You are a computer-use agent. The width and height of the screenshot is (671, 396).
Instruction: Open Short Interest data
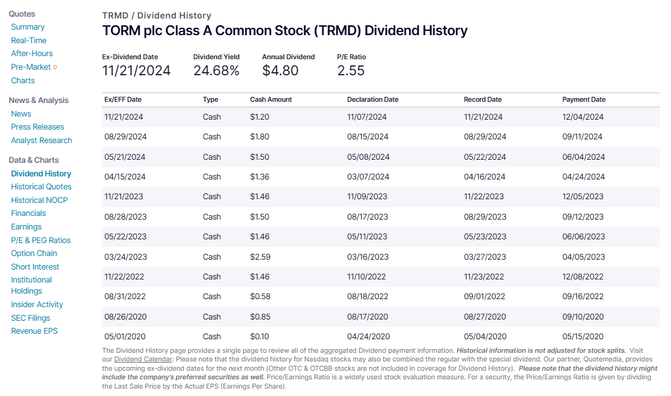pyautogui.click(x=35, y=266)
